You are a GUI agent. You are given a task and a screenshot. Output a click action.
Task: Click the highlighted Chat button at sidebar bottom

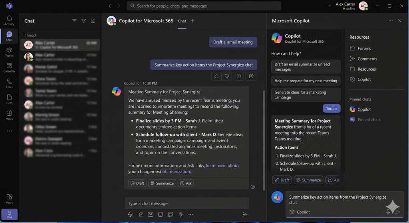coord(10,214)
